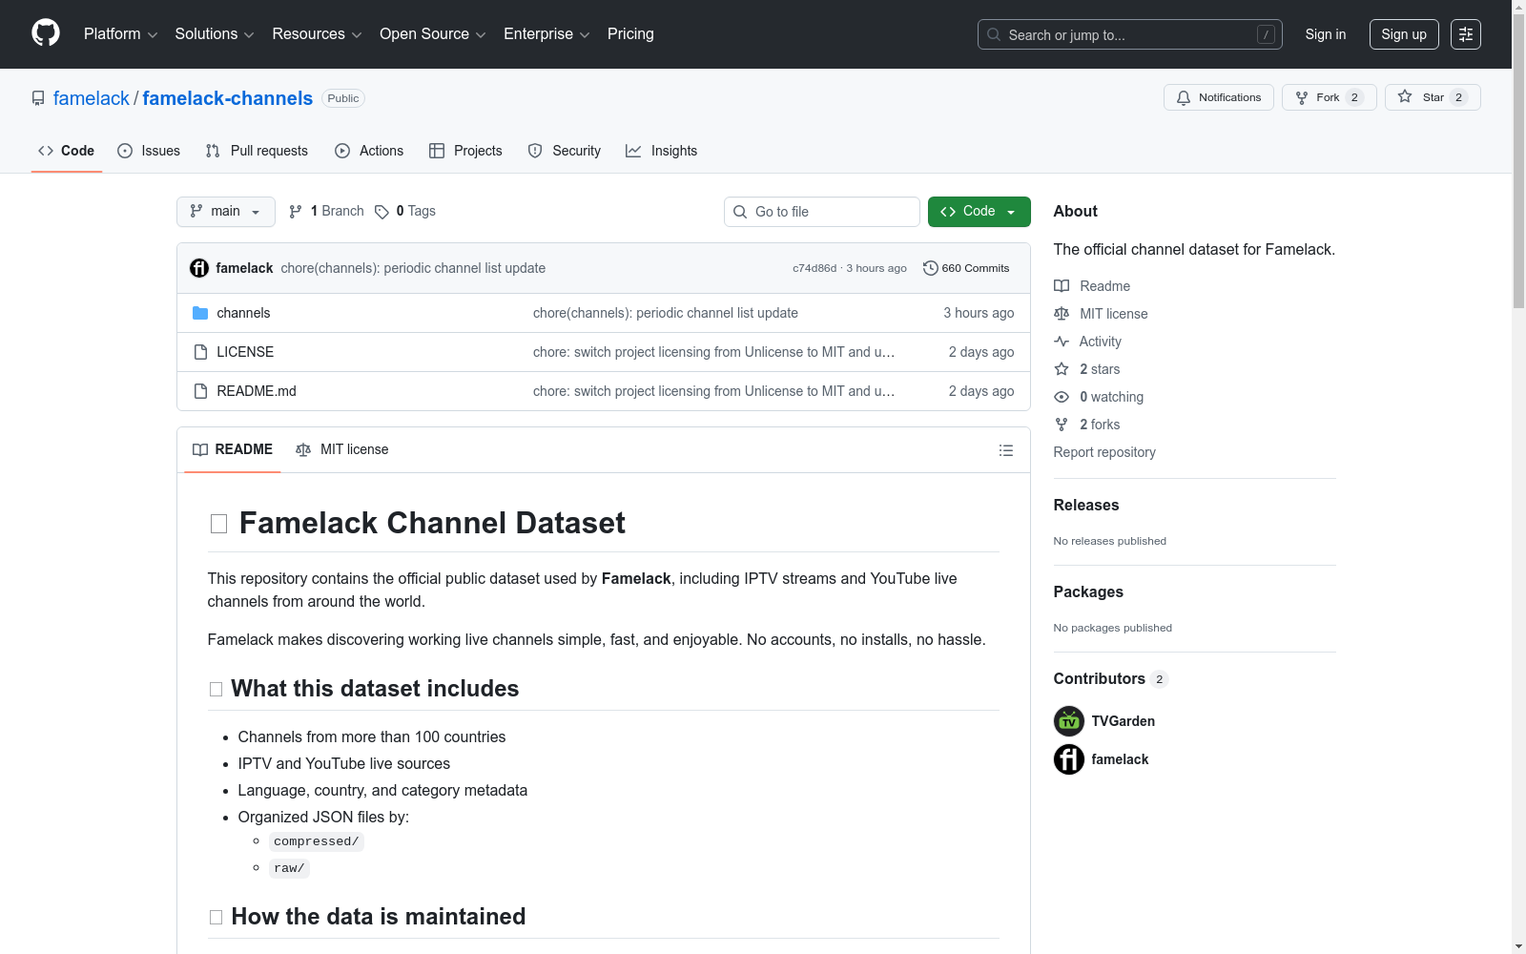Click the Sign up button

[1404, 34]
